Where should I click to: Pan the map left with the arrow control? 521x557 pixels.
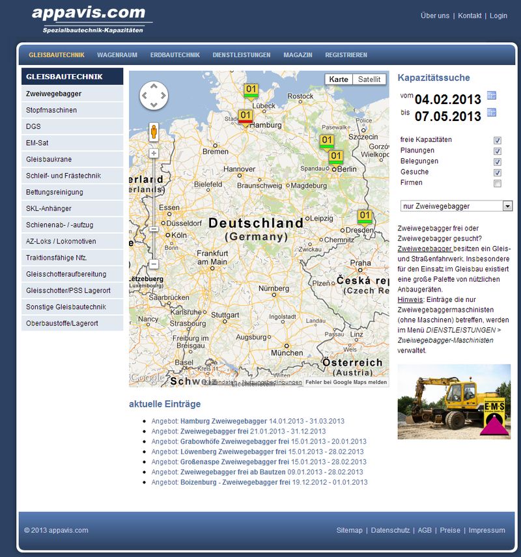[x=145, y=96]
